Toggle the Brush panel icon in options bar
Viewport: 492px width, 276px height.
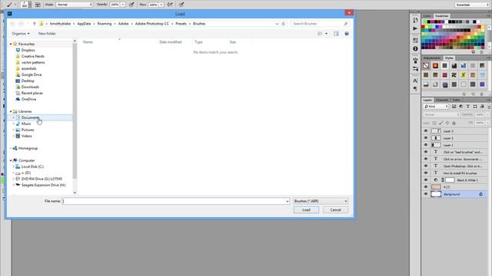[38, 5]
